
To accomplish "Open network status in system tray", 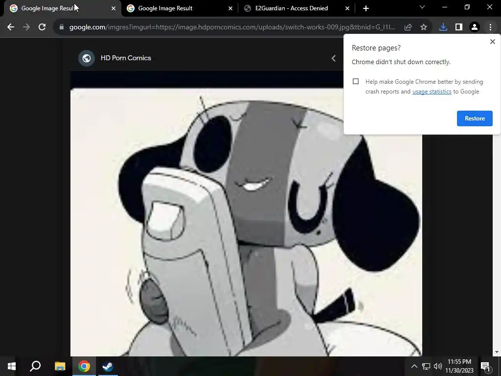I will [426, 366].
